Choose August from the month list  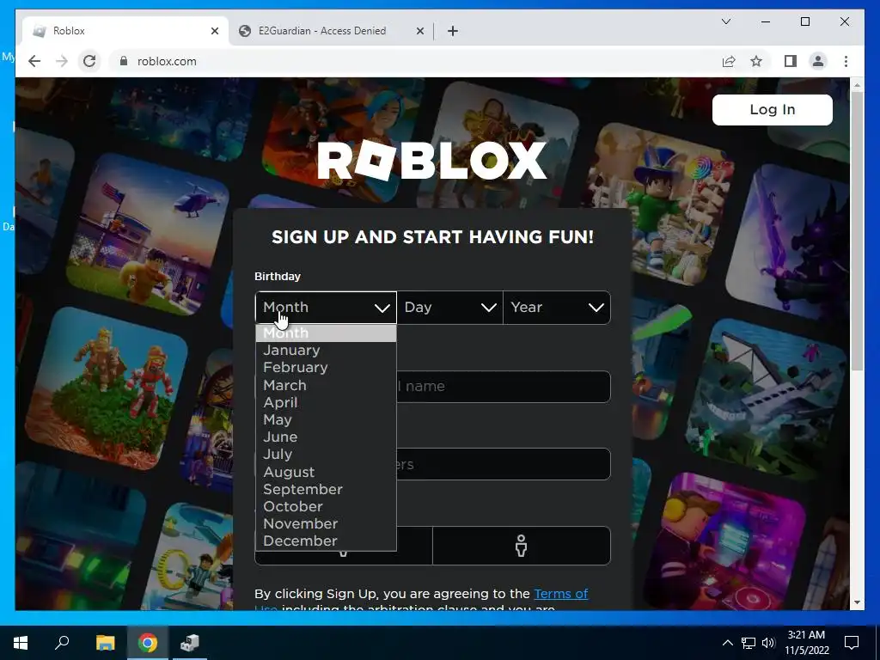pos(326,472)
